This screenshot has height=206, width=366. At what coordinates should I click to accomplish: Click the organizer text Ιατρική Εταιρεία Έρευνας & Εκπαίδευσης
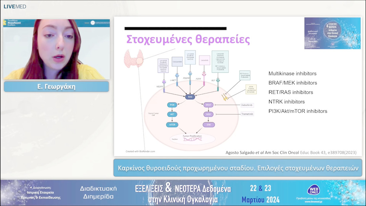(41, 195)
